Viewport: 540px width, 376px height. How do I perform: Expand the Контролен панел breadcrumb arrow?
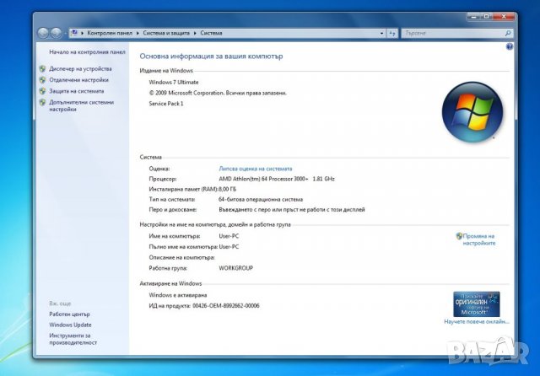[x=141, y=33]
